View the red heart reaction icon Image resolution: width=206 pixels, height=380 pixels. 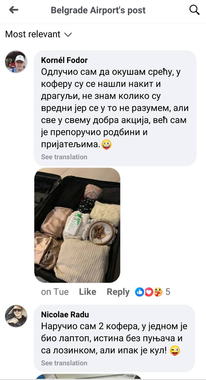(149, 292)
